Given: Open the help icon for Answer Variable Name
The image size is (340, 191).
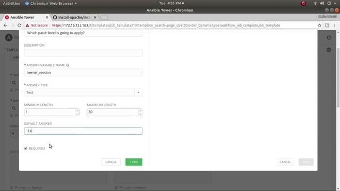Looking at the screenshot, I should tap(67, 65).
